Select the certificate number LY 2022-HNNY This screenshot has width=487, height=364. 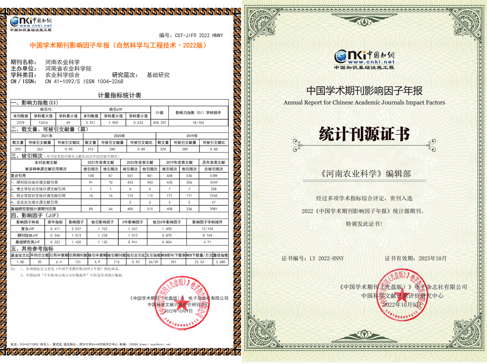tap(327, 259)
